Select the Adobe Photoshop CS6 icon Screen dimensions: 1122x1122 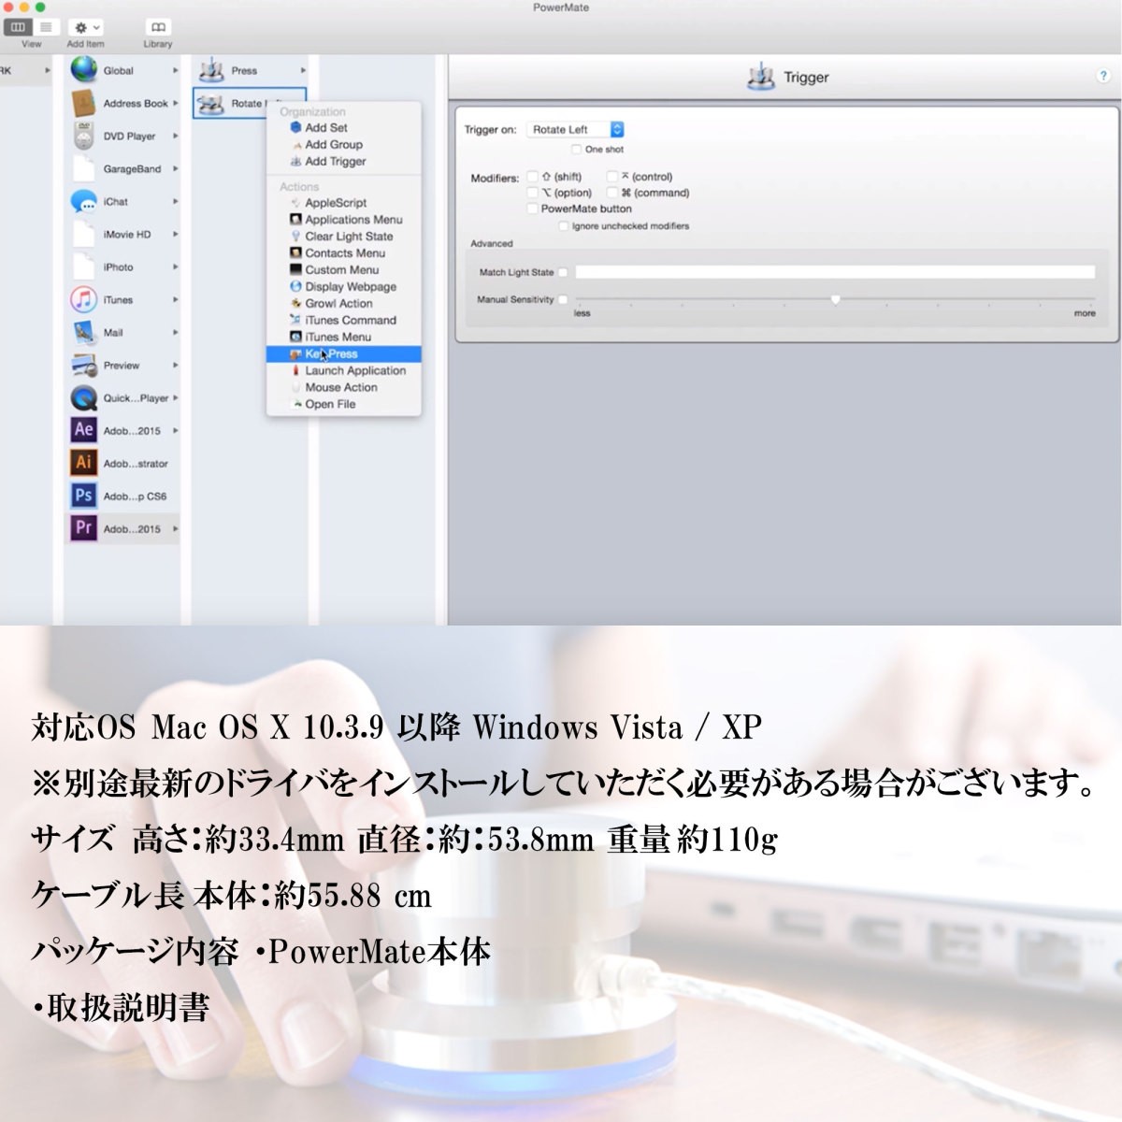tap(84, 496)
